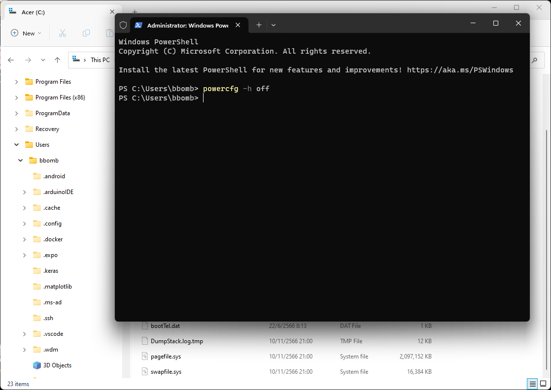This screenshot has height=390, width=551.
Task: Open the terminal new-tab profile dropdown
Action: 274,25
